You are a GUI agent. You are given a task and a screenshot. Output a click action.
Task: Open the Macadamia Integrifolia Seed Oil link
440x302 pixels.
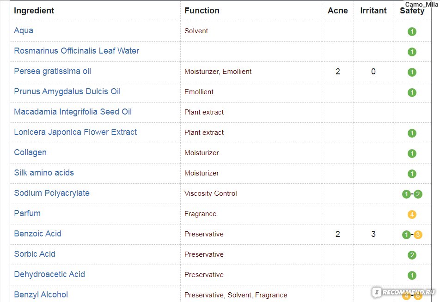[73, 112]
